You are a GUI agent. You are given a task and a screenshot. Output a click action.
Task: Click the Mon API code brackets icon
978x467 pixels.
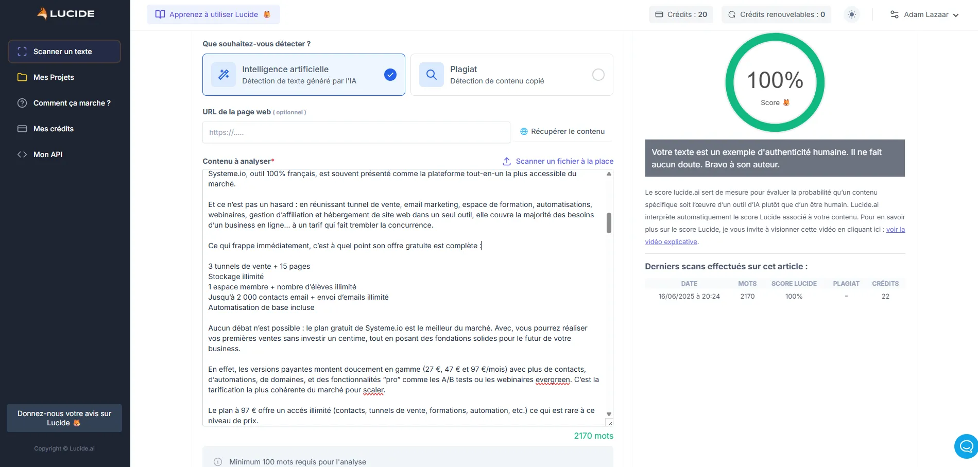point(22,154)
